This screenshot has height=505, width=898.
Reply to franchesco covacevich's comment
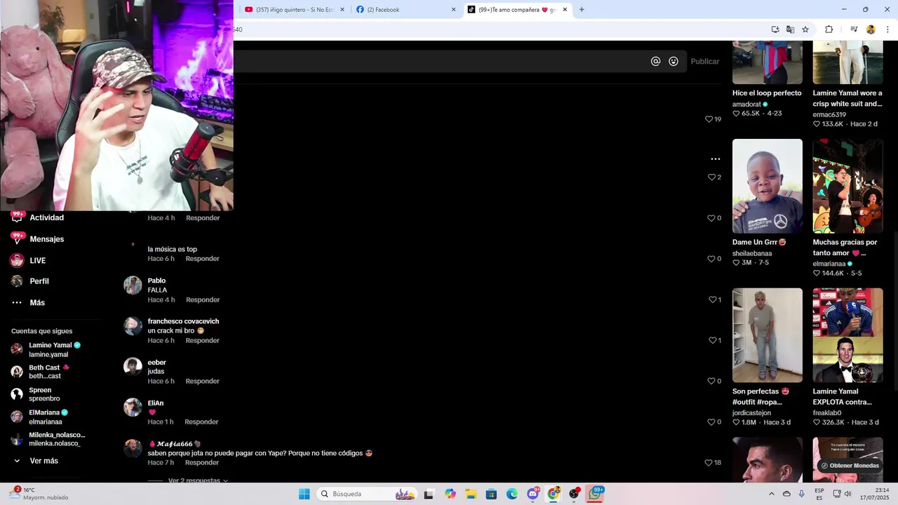pos(202,340)
